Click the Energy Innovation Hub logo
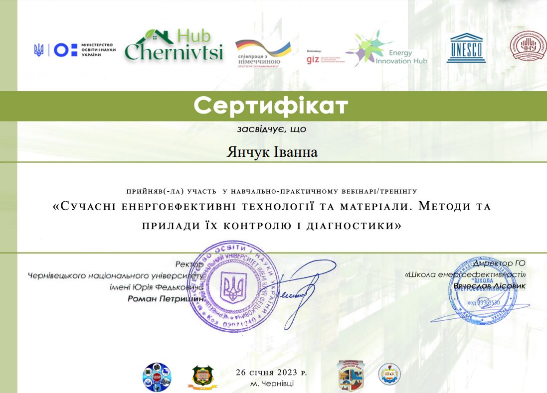 (x=386, y=49)
